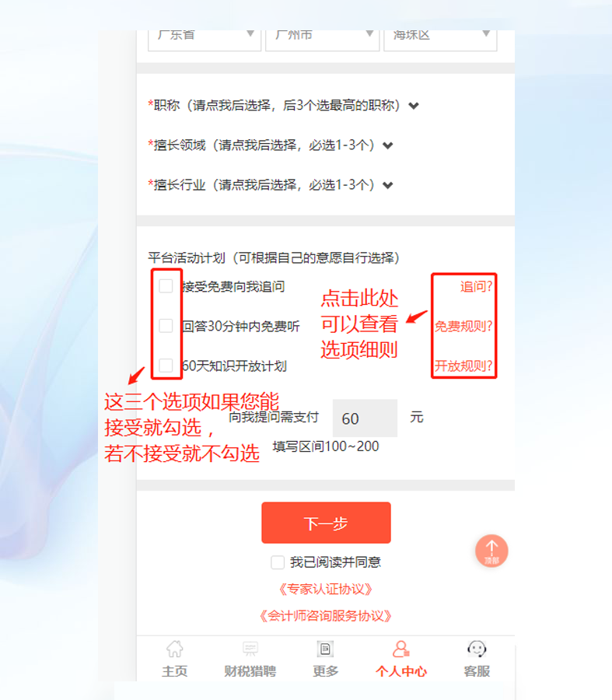Open the 《专家认证协议》 link
This screenshot has height=700, width=612.
click(325, 589)
